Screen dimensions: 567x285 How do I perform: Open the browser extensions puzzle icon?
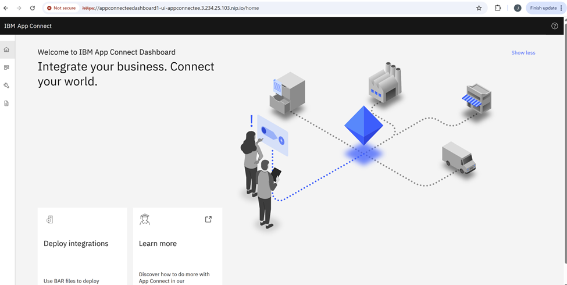click(498, 8)
